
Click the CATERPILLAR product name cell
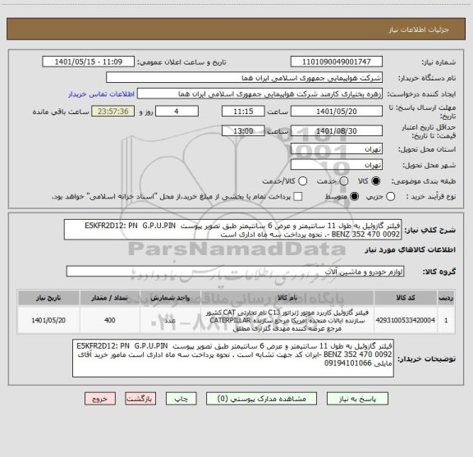coord(287,320)
